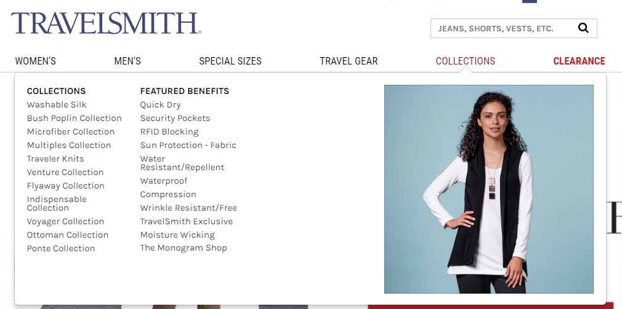
Task: Collapse the Collections dropdown menu
Action: click(466, 61)
